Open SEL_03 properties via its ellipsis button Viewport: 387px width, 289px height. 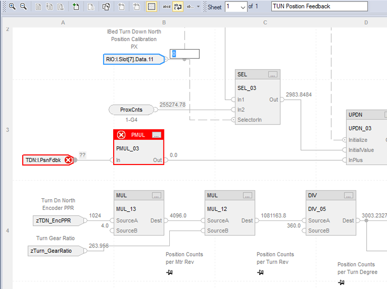[273, 74]
